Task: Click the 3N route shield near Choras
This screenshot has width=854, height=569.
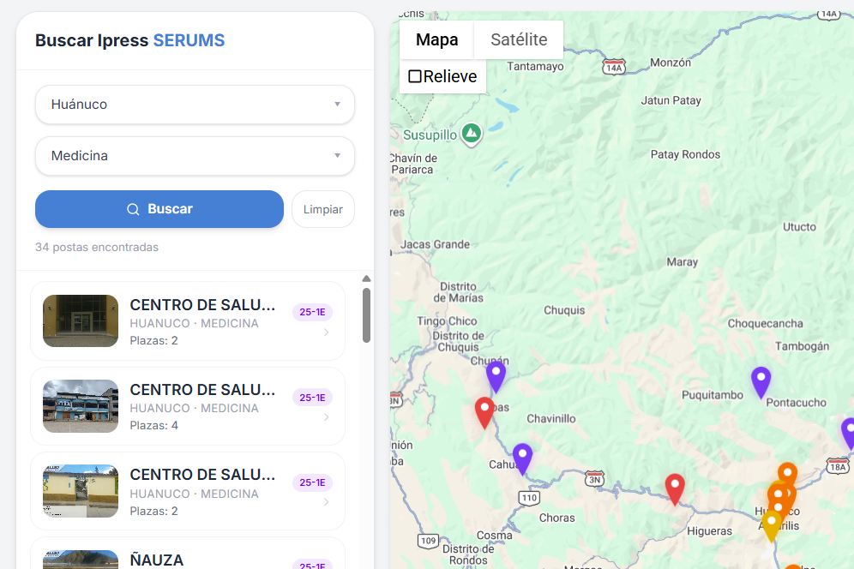Action: 594,479
